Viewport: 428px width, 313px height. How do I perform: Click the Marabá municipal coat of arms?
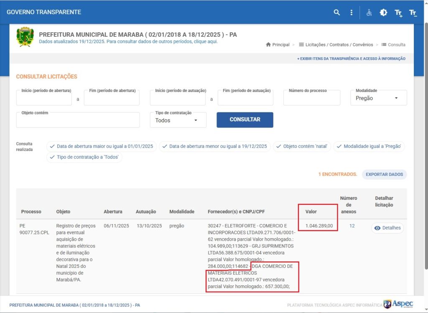click(x=25, y=37)
